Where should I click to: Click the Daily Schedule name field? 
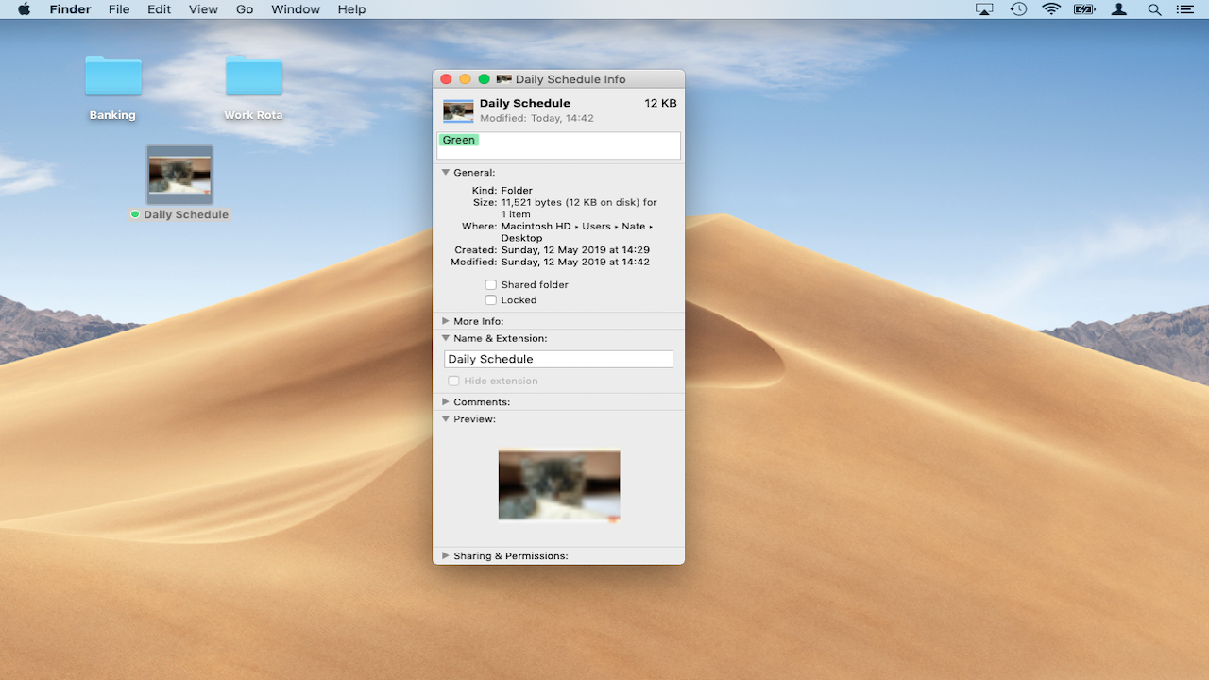558,359
